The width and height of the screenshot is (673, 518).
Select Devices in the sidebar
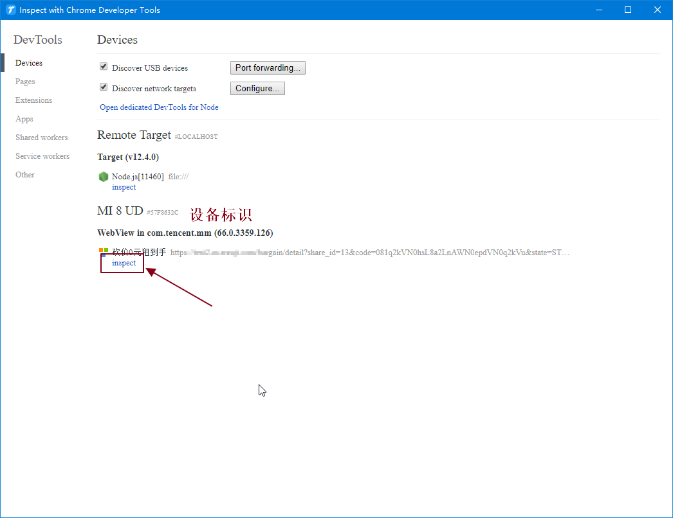[29, 62]
